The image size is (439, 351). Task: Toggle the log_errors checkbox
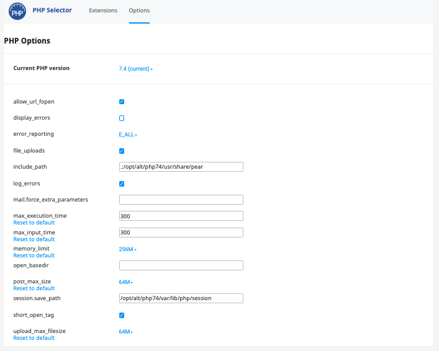pyautogui.click(x=122, y=184)
